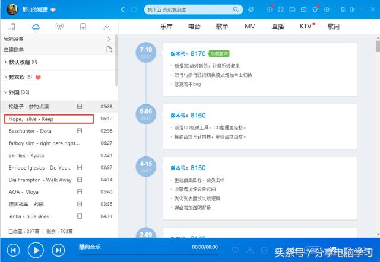Click MV icon on Enrique Iglesias row
Viewport: 380px width, 262px height.
click(x=80, y=167)
